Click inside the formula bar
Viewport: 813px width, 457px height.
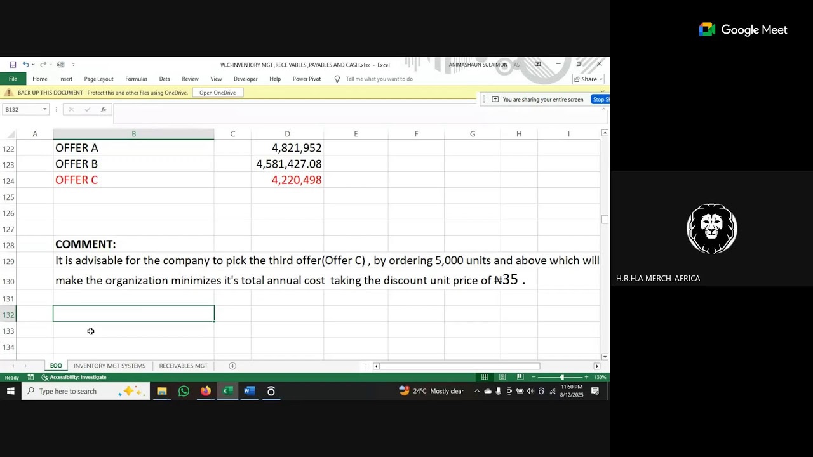coord(359,114)
